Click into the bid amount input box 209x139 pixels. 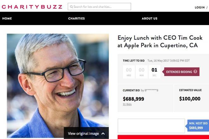click(x=151, y=126)
